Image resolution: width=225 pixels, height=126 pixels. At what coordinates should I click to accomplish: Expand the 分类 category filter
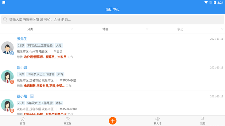point(37,29)
